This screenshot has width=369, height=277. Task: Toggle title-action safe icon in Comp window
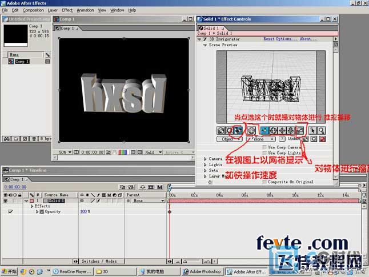pyautogui.click(x=76, y=152)
